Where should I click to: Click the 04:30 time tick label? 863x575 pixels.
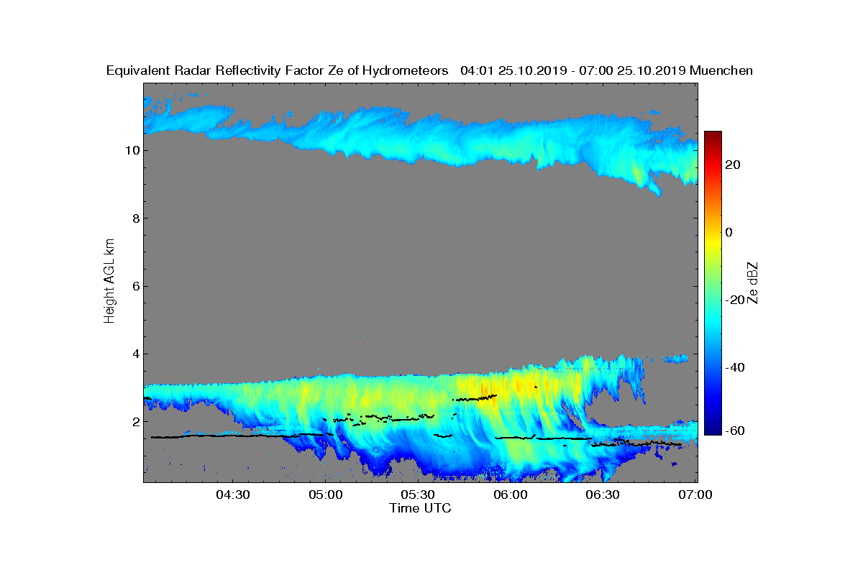pyautogui.click(x=234, y=494)
